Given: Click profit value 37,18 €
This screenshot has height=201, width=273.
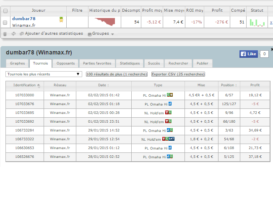Looking at the screenshot, I should (x=255, y=157).
